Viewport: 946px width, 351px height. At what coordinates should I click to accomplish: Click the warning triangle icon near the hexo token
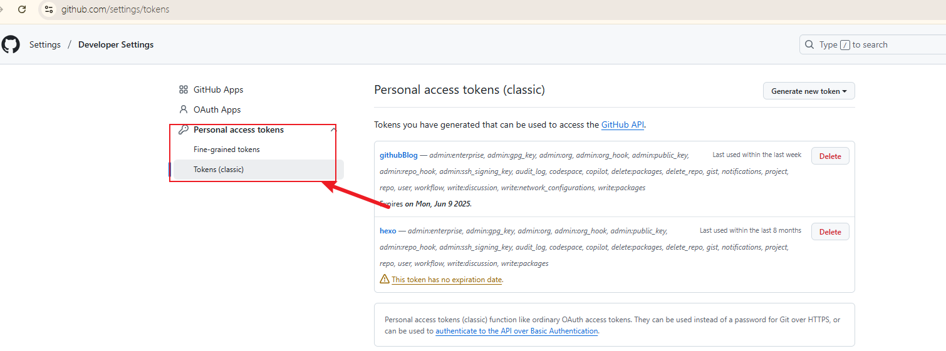click(385, 279)
